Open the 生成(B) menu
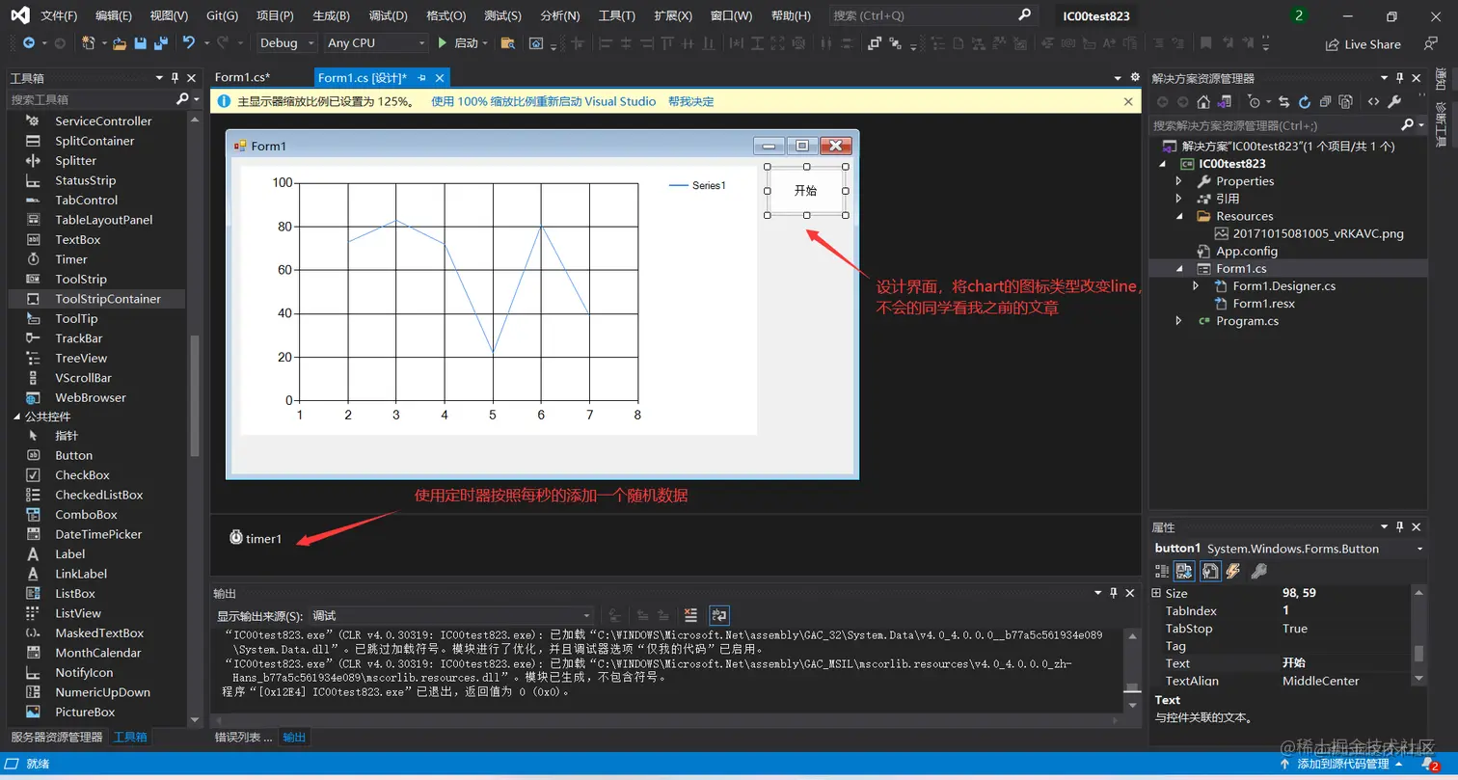Image resolution: width=1458 pixels, height=780 pixels. pos(332,16)
